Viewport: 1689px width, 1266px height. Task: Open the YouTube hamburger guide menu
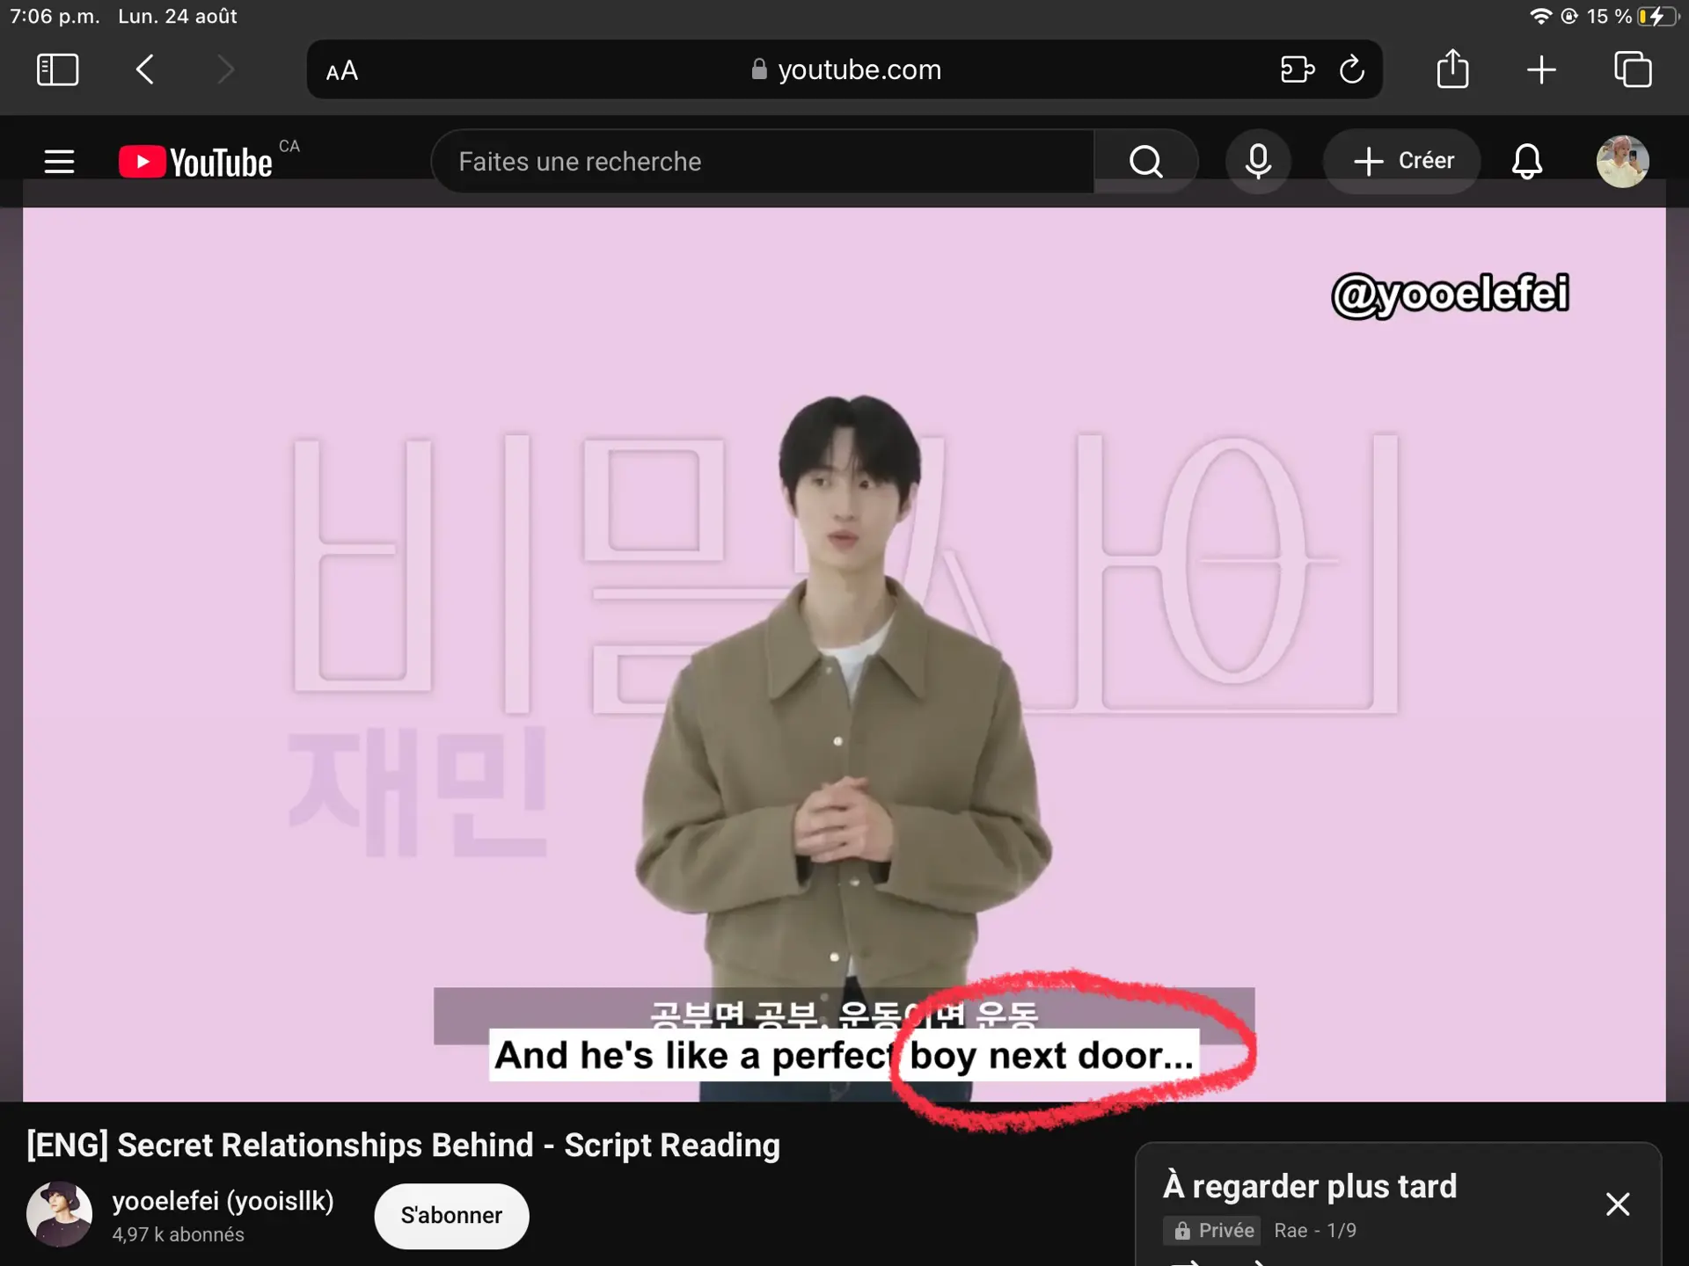point(59,162)
